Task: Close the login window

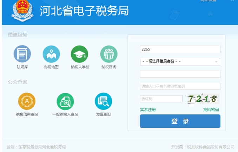Action: [x=232, y=1]
